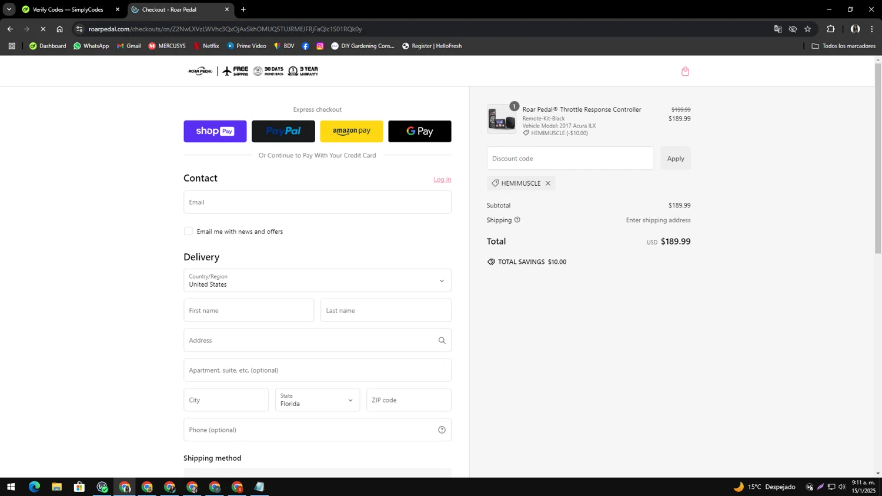The image size is (882, 496).
Task: Open the MERCUSYS bookmark
Action: [167, 46]
